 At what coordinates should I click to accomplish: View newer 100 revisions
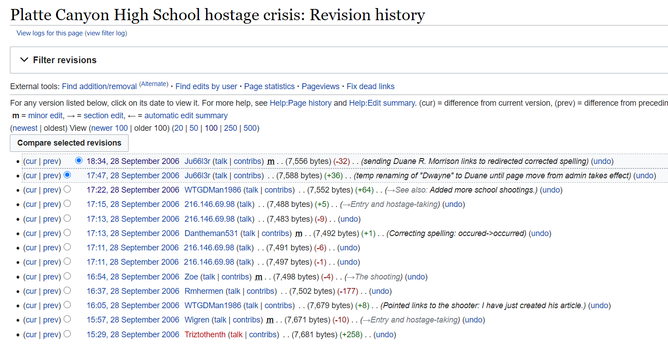[x=110, y=128]
